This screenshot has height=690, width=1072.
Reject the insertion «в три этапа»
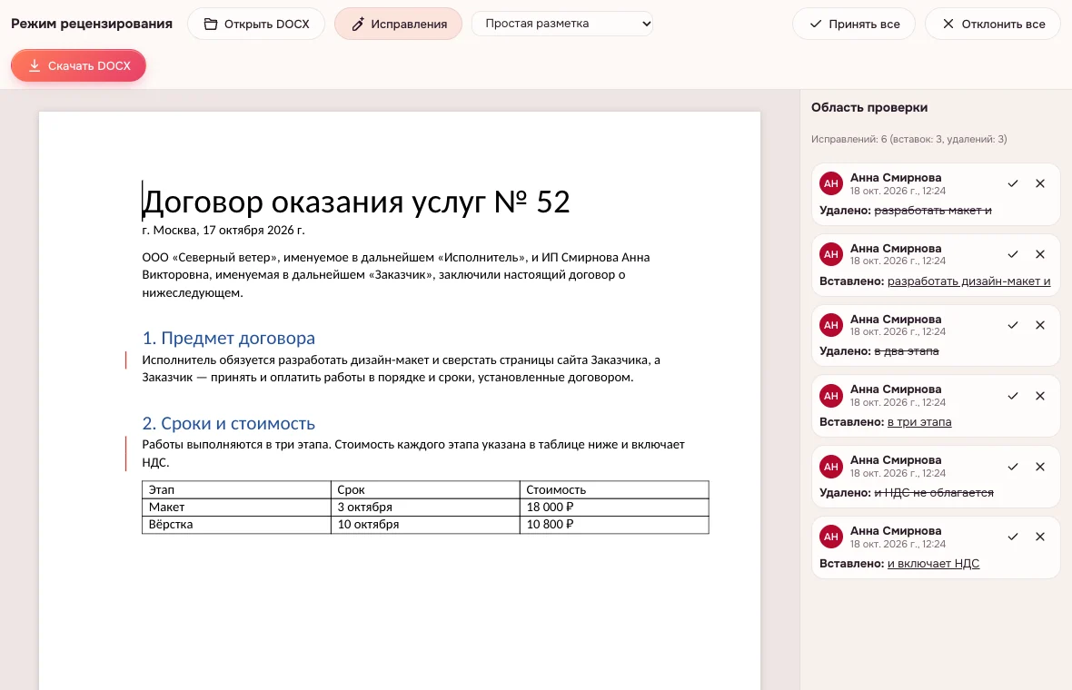click(x=1040, y=396)
